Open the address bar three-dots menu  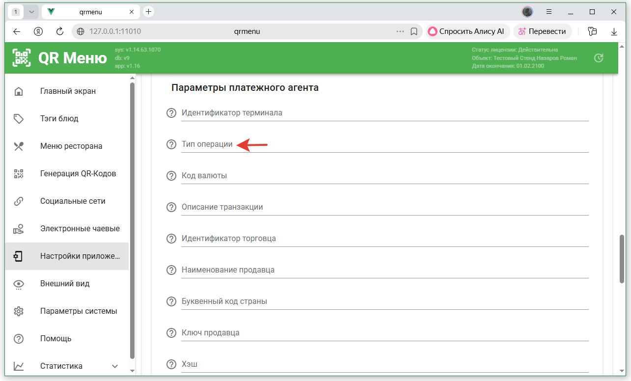coord(400,31)
